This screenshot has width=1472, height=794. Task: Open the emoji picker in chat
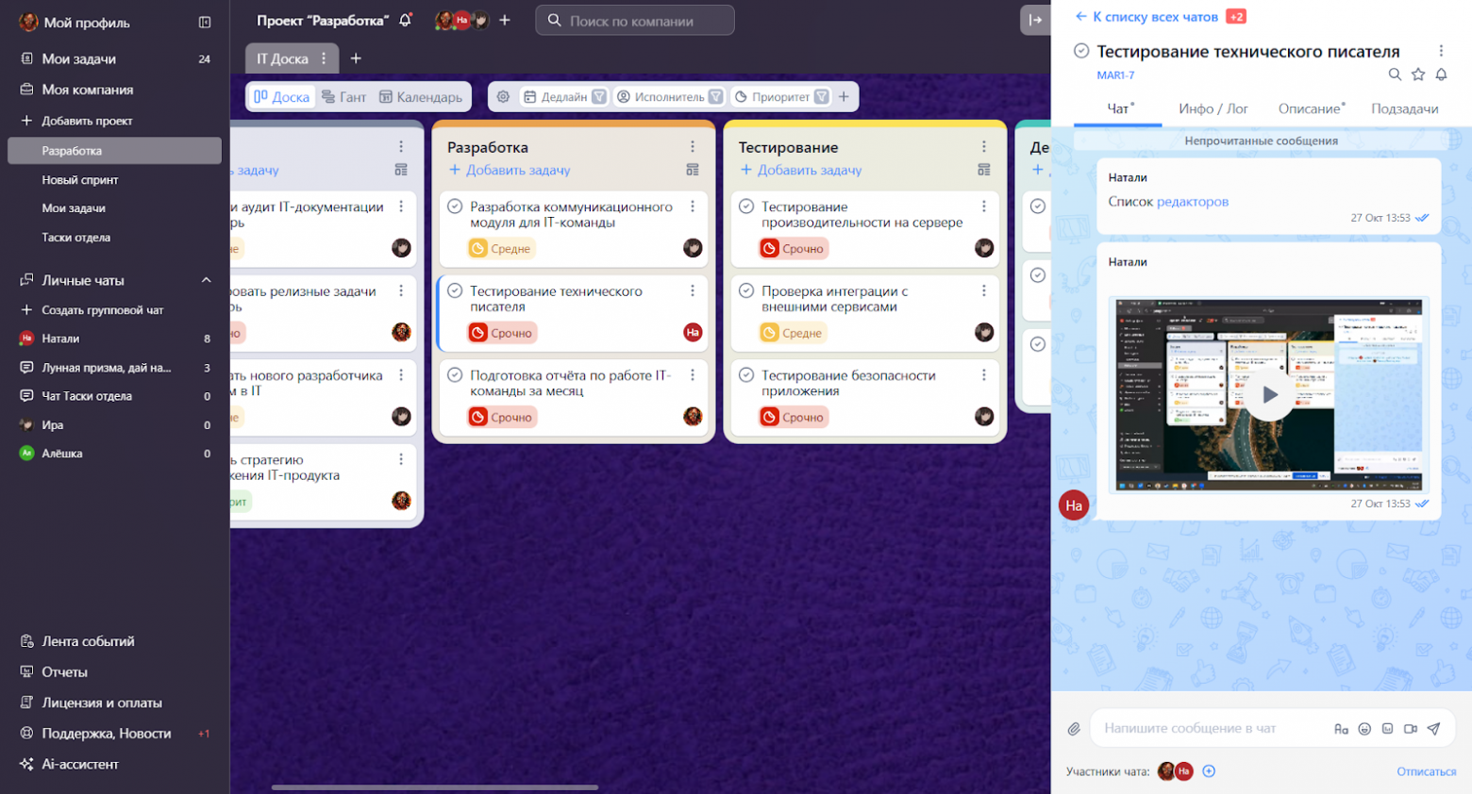[1364, 729]
